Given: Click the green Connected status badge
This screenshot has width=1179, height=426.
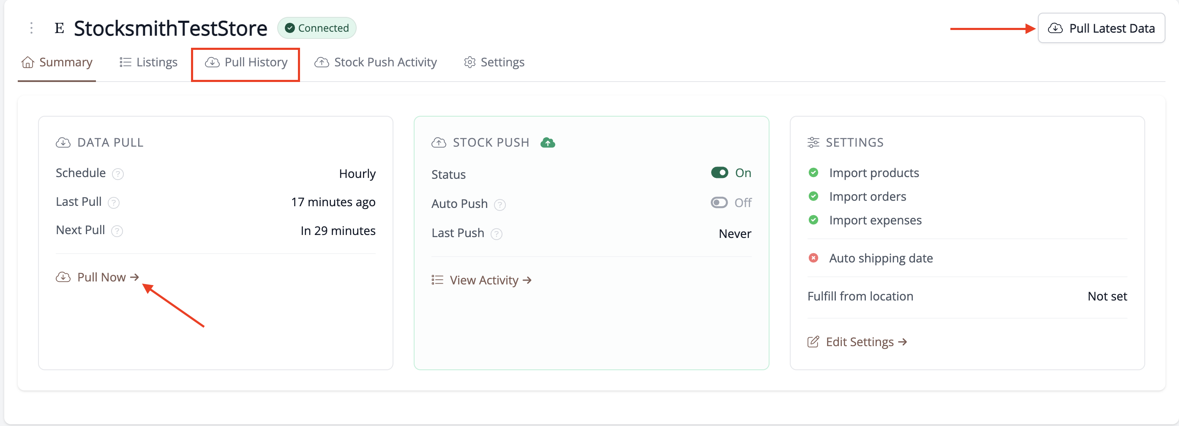Looking at the screenshot, I should (317, 28).
